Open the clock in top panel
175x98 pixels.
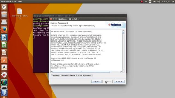pos(166,2)
